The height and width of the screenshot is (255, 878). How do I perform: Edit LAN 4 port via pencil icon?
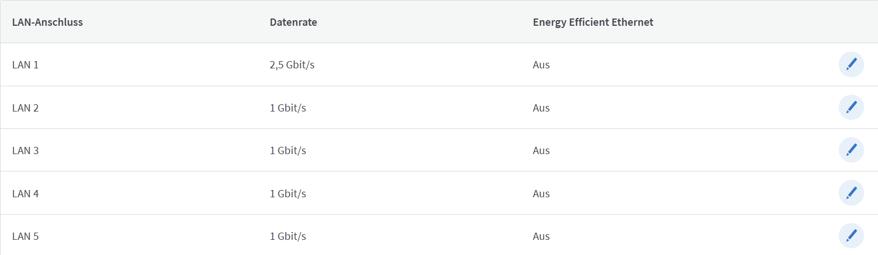tap(851, 193)
